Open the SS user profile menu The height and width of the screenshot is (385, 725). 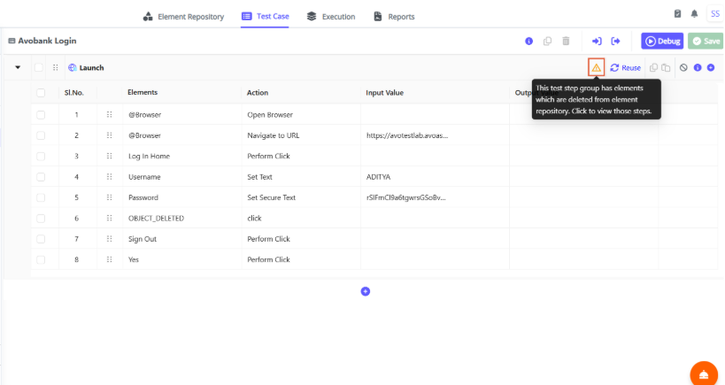coord(714,14)
